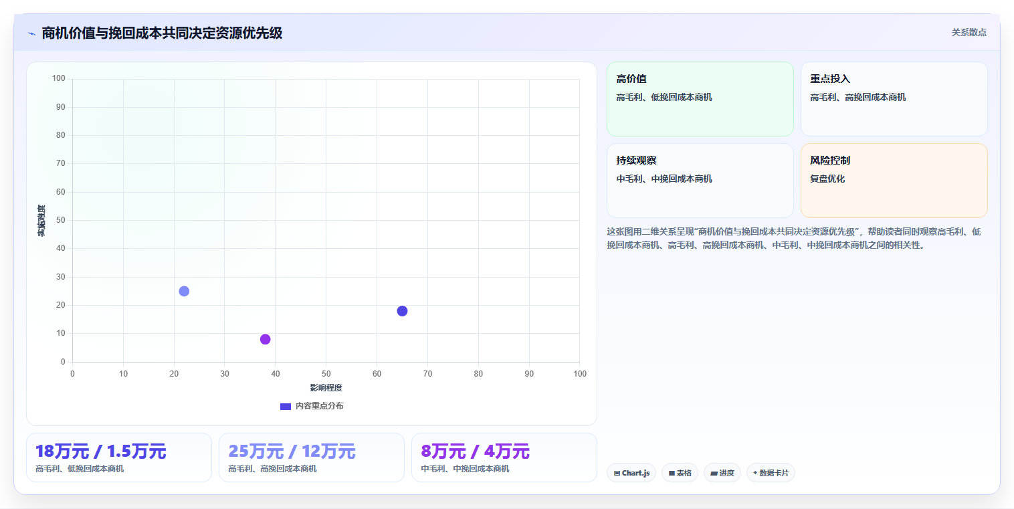The height and width of the screenshot is (509, 1014).
Task: Click the 数据卡片 chip sparkle icon
Action: tap(755, 472)
